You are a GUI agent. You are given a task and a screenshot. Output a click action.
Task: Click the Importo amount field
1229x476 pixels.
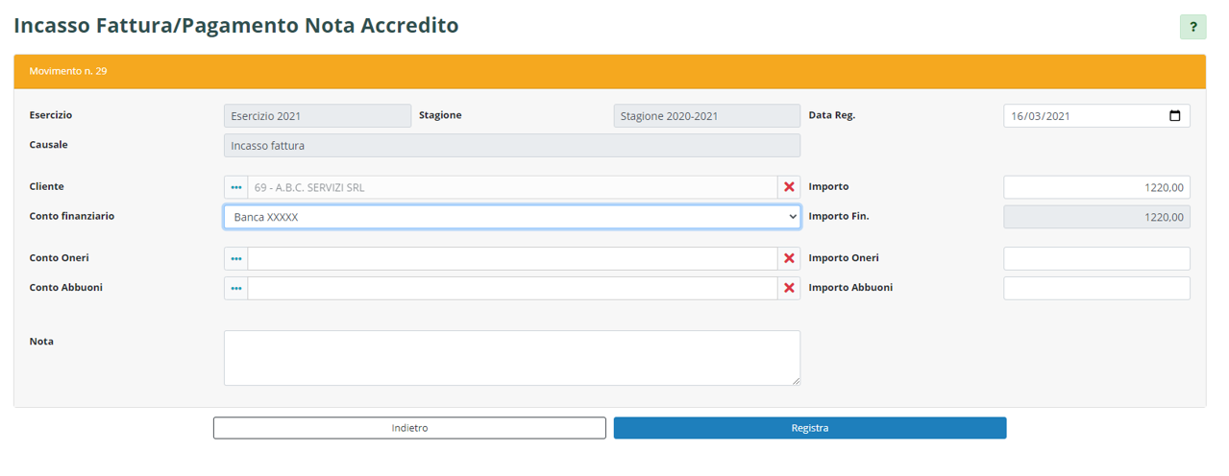pyautogui.click(x=1095, y=187)
